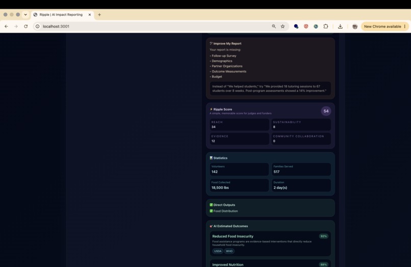Click the Reduced Food Insecurity outcome title
The width and height of the screenshot is (411, 267).
233,236
